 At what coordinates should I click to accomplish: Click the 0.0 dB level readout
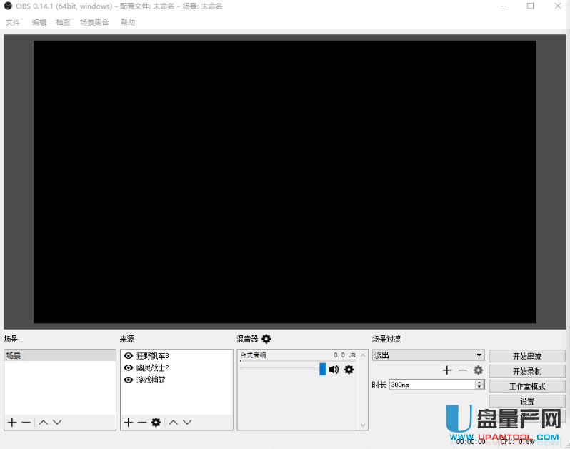tap(344, 355)
